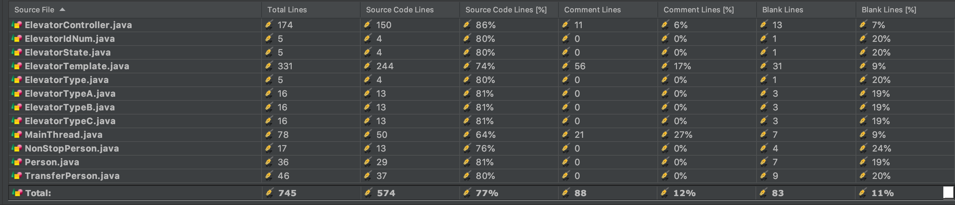Screen dimensions: 955x205
Task: Click the pencil icon beside 331 total lines
Action: point(269,66)
